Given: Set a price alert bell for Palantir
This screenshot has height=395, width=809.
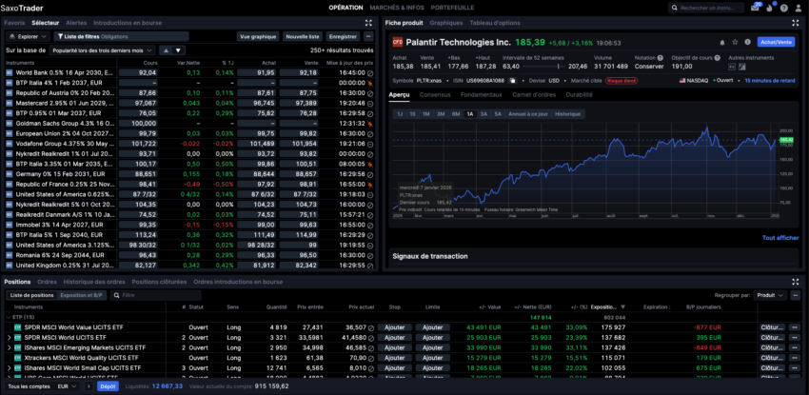Looking at the screenshot, I should tap(722, 42).
